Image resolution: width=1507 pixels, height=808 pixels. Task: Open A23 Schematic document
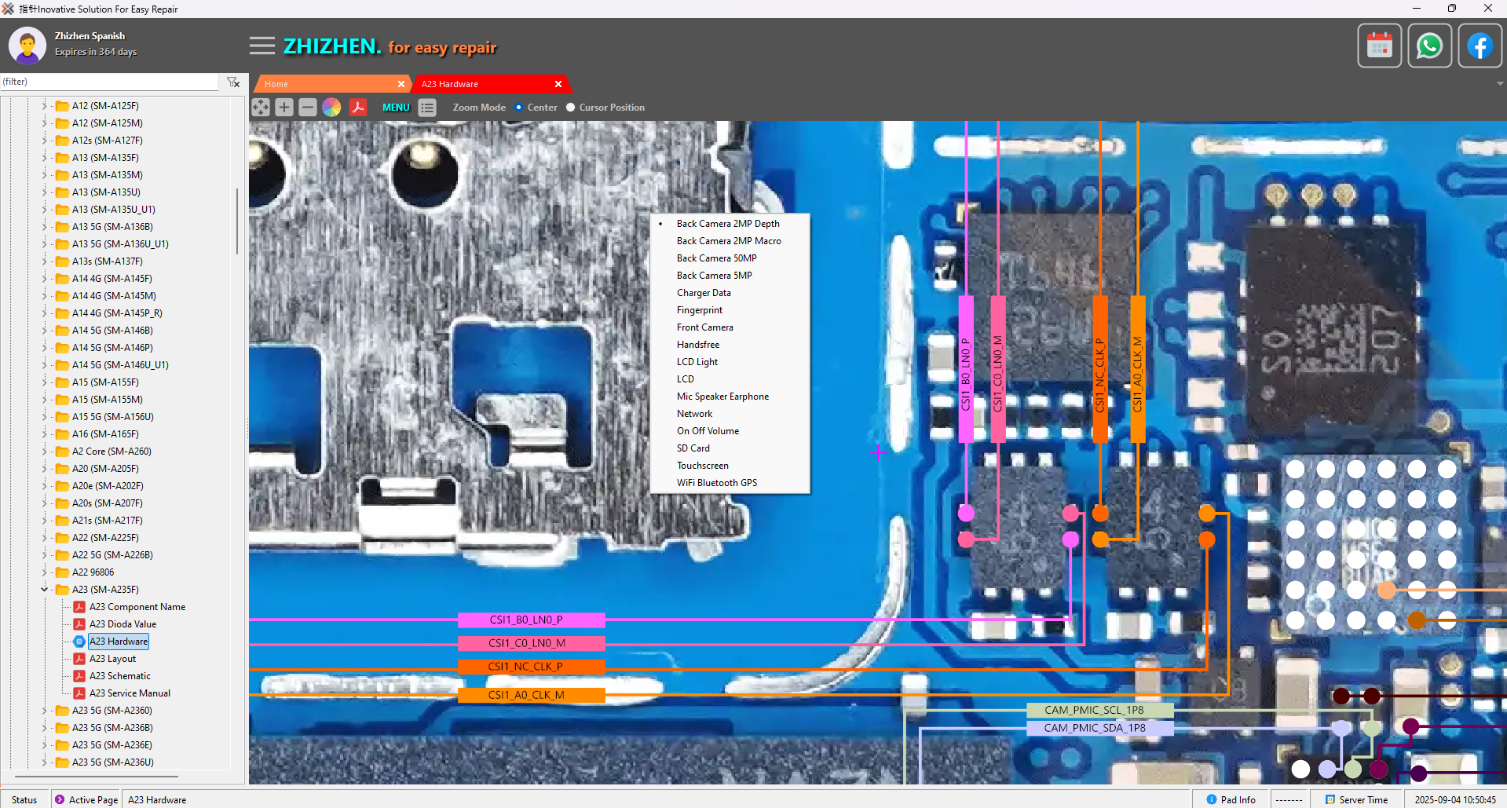[x=119, y=676]
